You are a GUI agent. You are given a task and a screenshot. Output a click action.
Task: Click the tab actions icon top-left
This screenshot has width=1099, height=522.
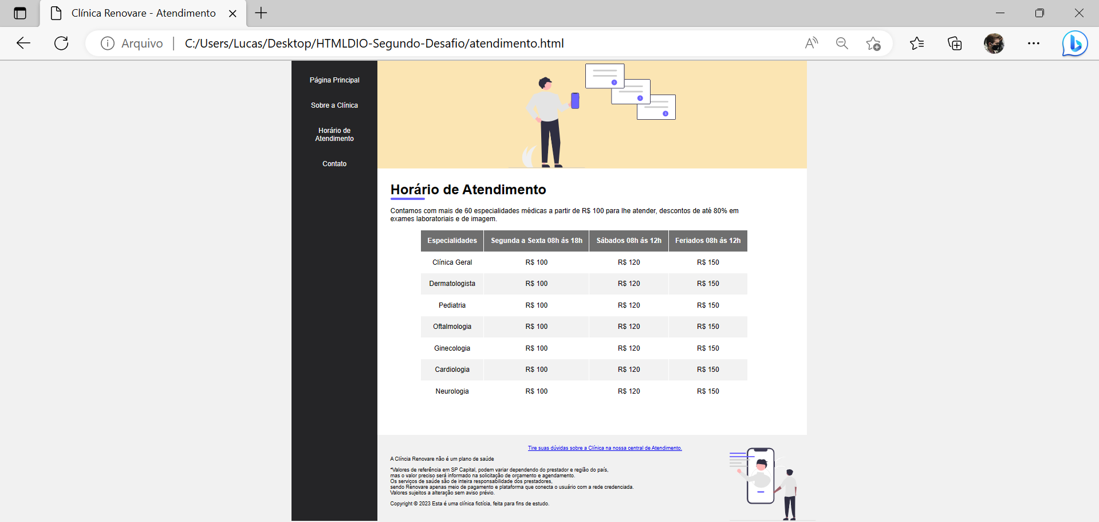click(20, 13)
